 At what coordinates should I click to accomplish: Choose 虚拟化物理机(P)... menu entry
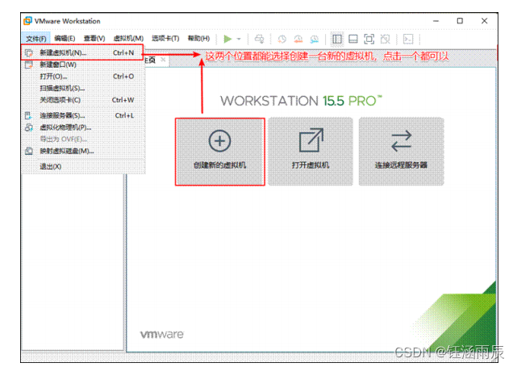coord(82,127)
